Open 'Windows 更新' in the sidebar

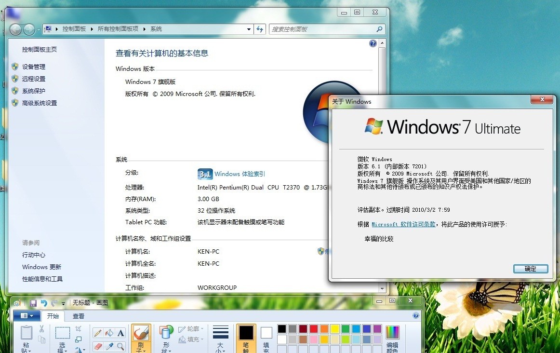coord(41,267)
